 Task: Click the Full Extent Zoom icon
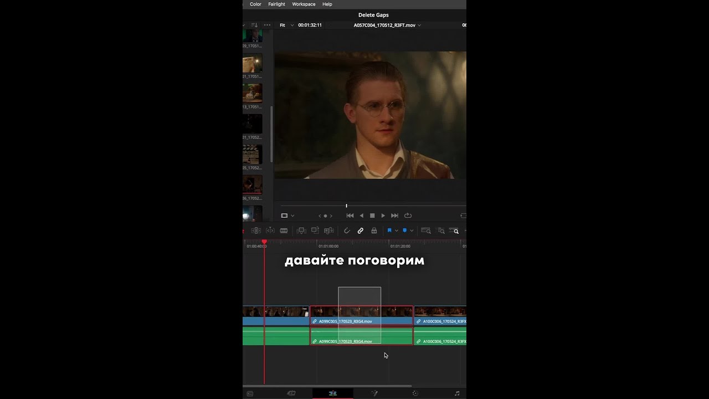[426, 231]
